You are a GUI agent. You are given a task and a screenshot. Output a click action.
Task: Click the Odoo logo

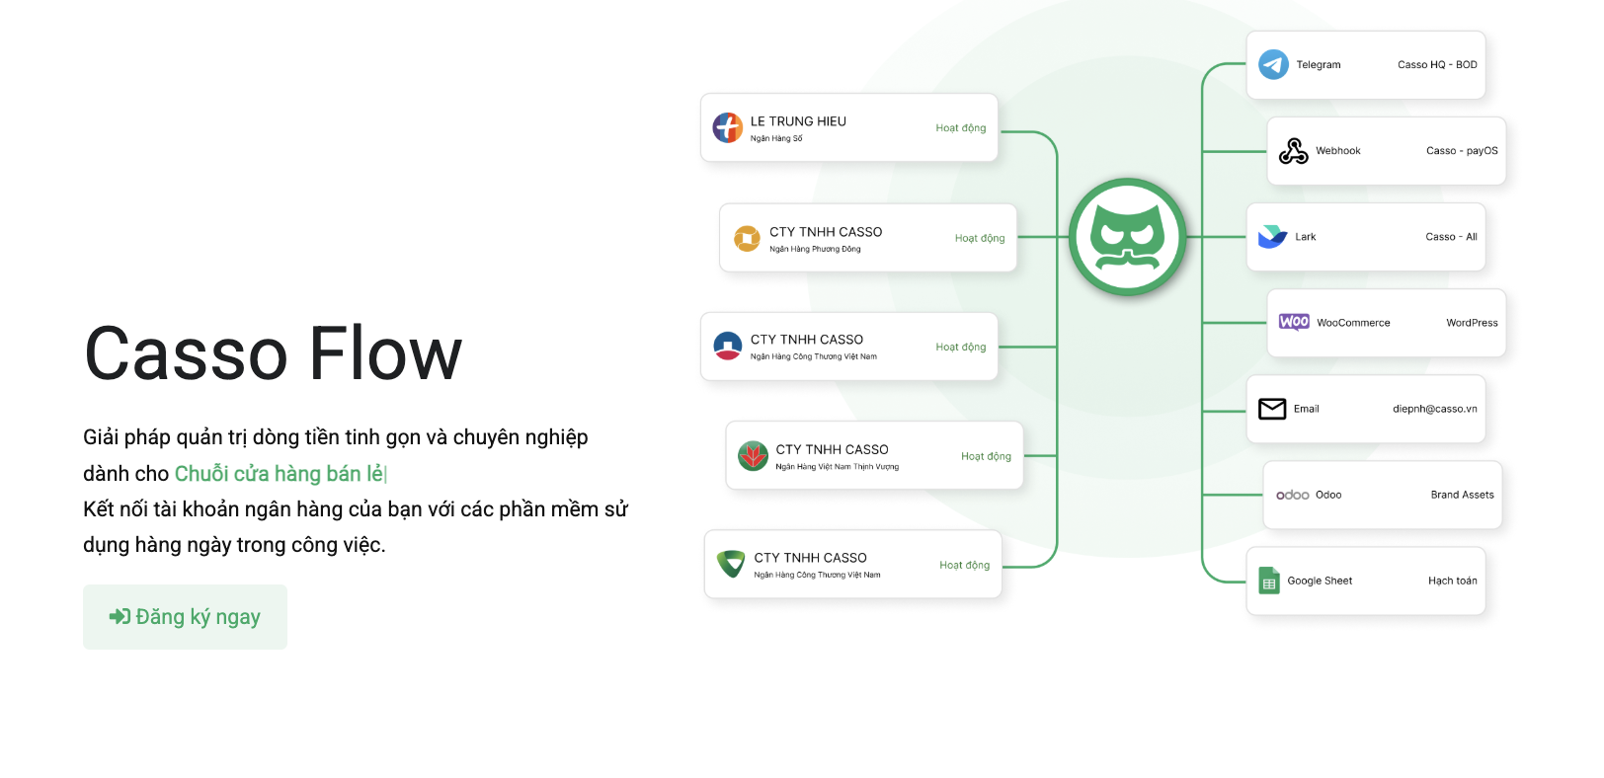coord(1293,496)
